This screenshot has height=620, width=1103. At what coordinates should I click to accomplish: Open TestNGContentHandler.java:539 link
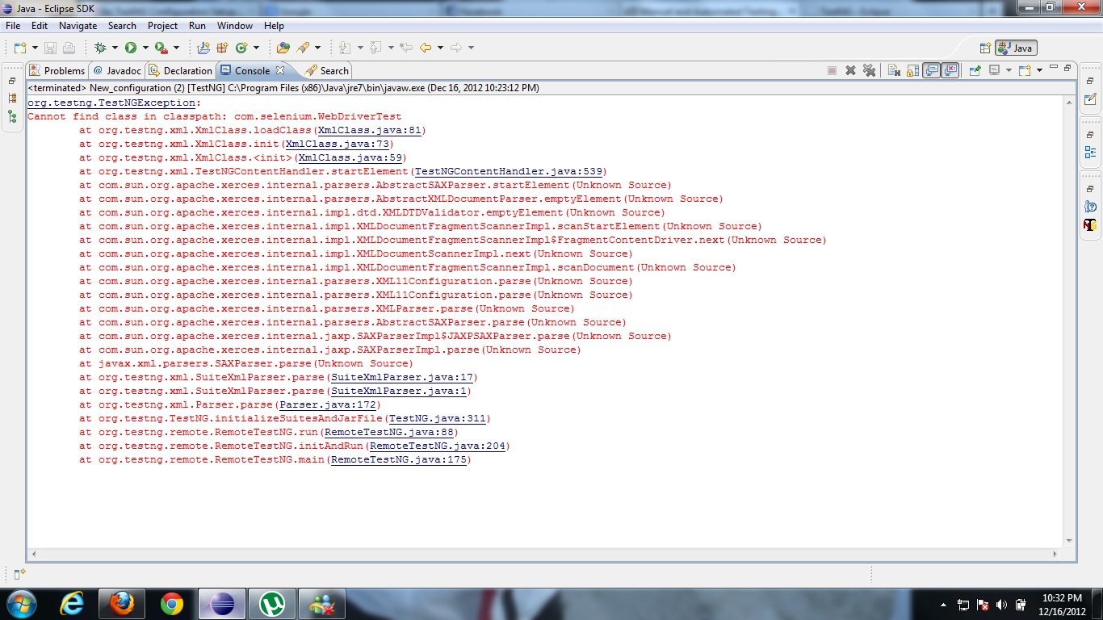(507, 171)
